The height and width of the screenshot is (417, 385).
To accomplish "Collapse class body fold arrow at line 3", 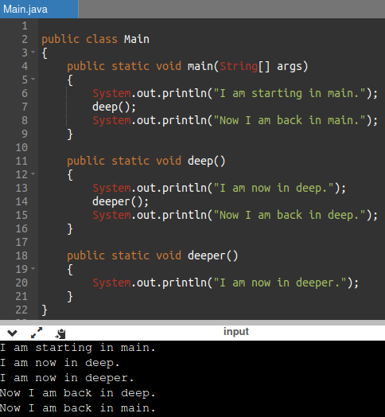I will [x=33, y=52].
